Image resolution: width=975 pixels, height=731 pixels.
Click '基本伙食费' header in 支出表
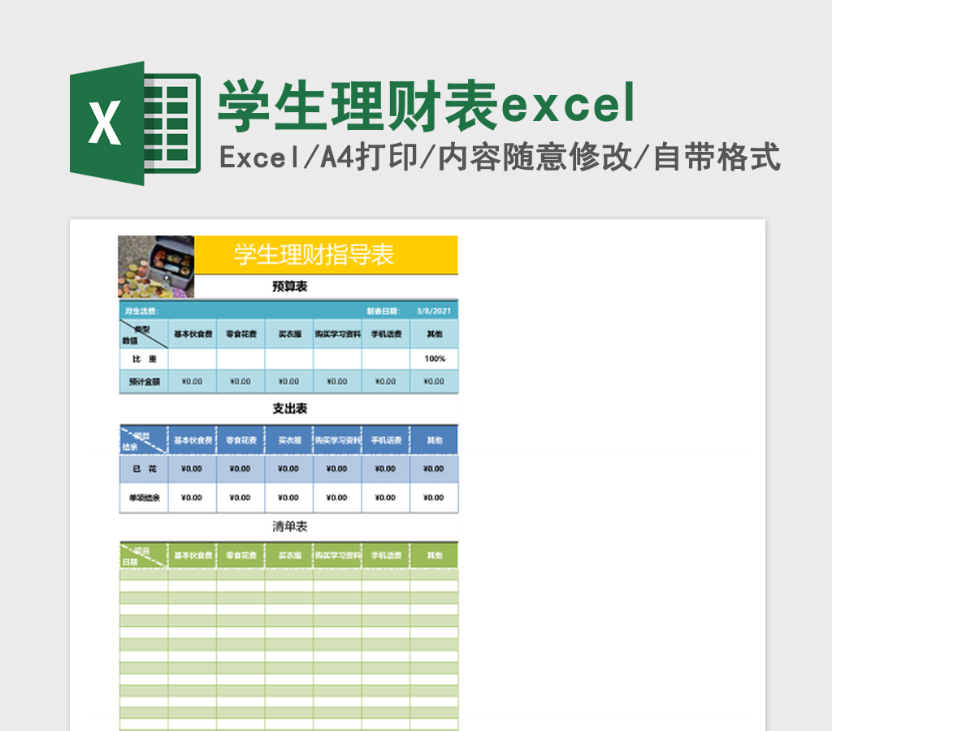193,440
